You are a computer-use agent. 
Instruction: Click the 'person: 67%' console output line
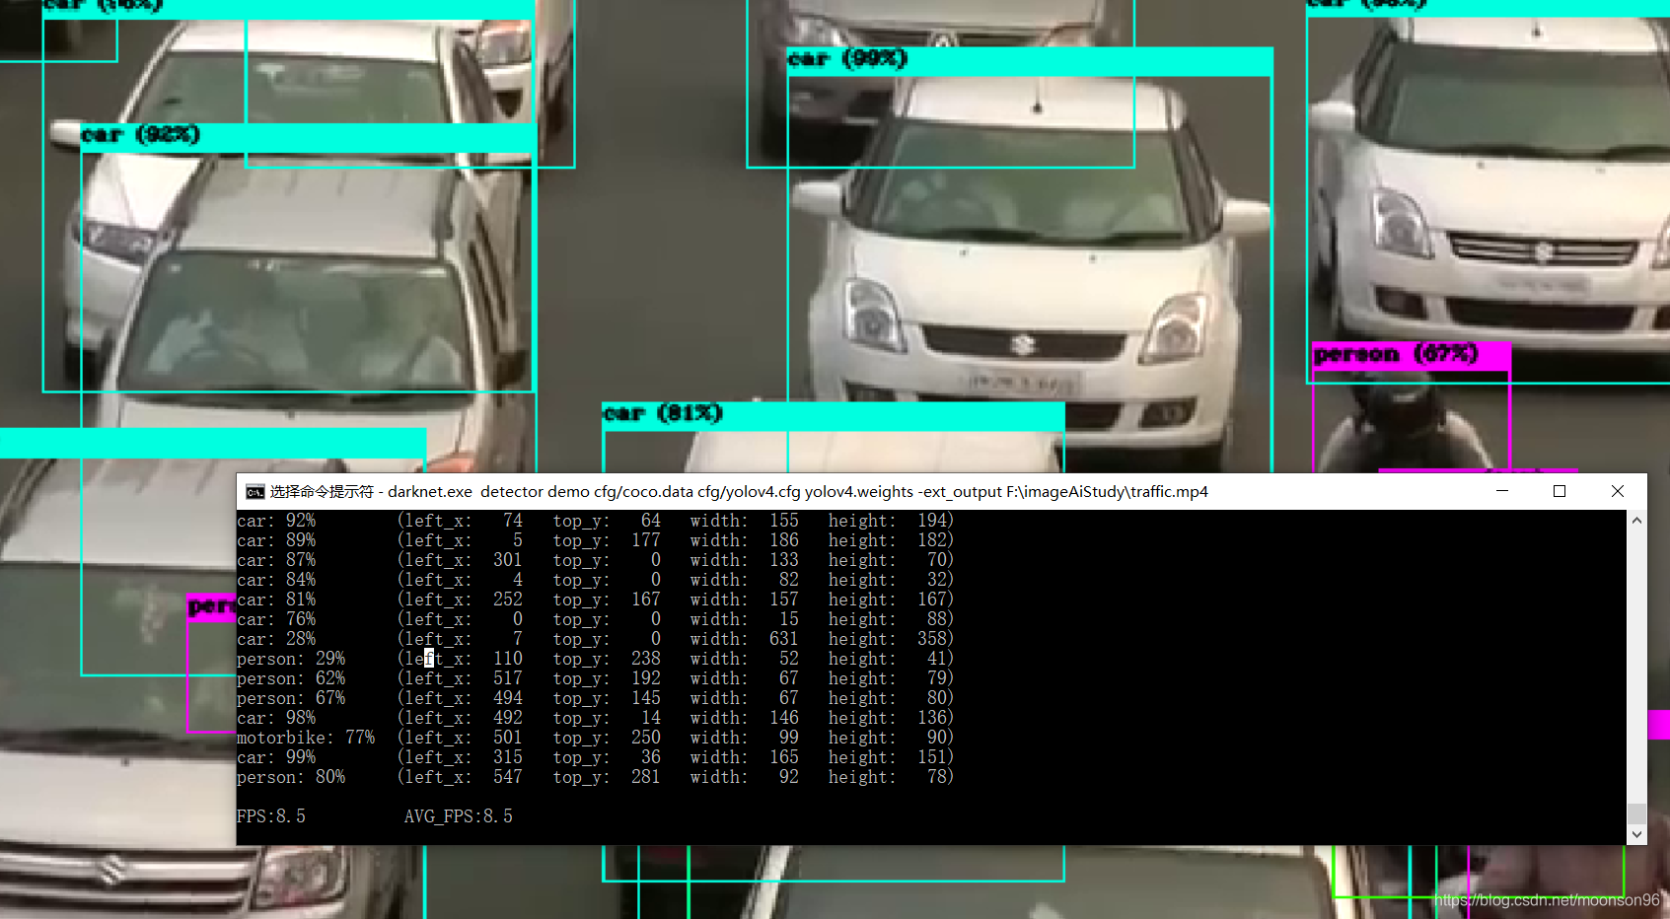pos(596,698)
